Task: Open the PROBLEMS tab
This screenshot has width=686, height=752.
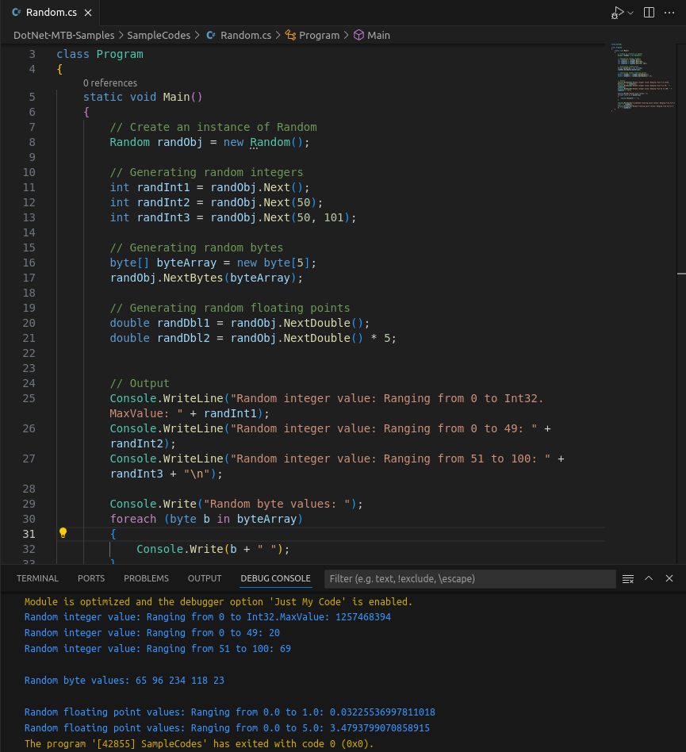Action: 146,578
